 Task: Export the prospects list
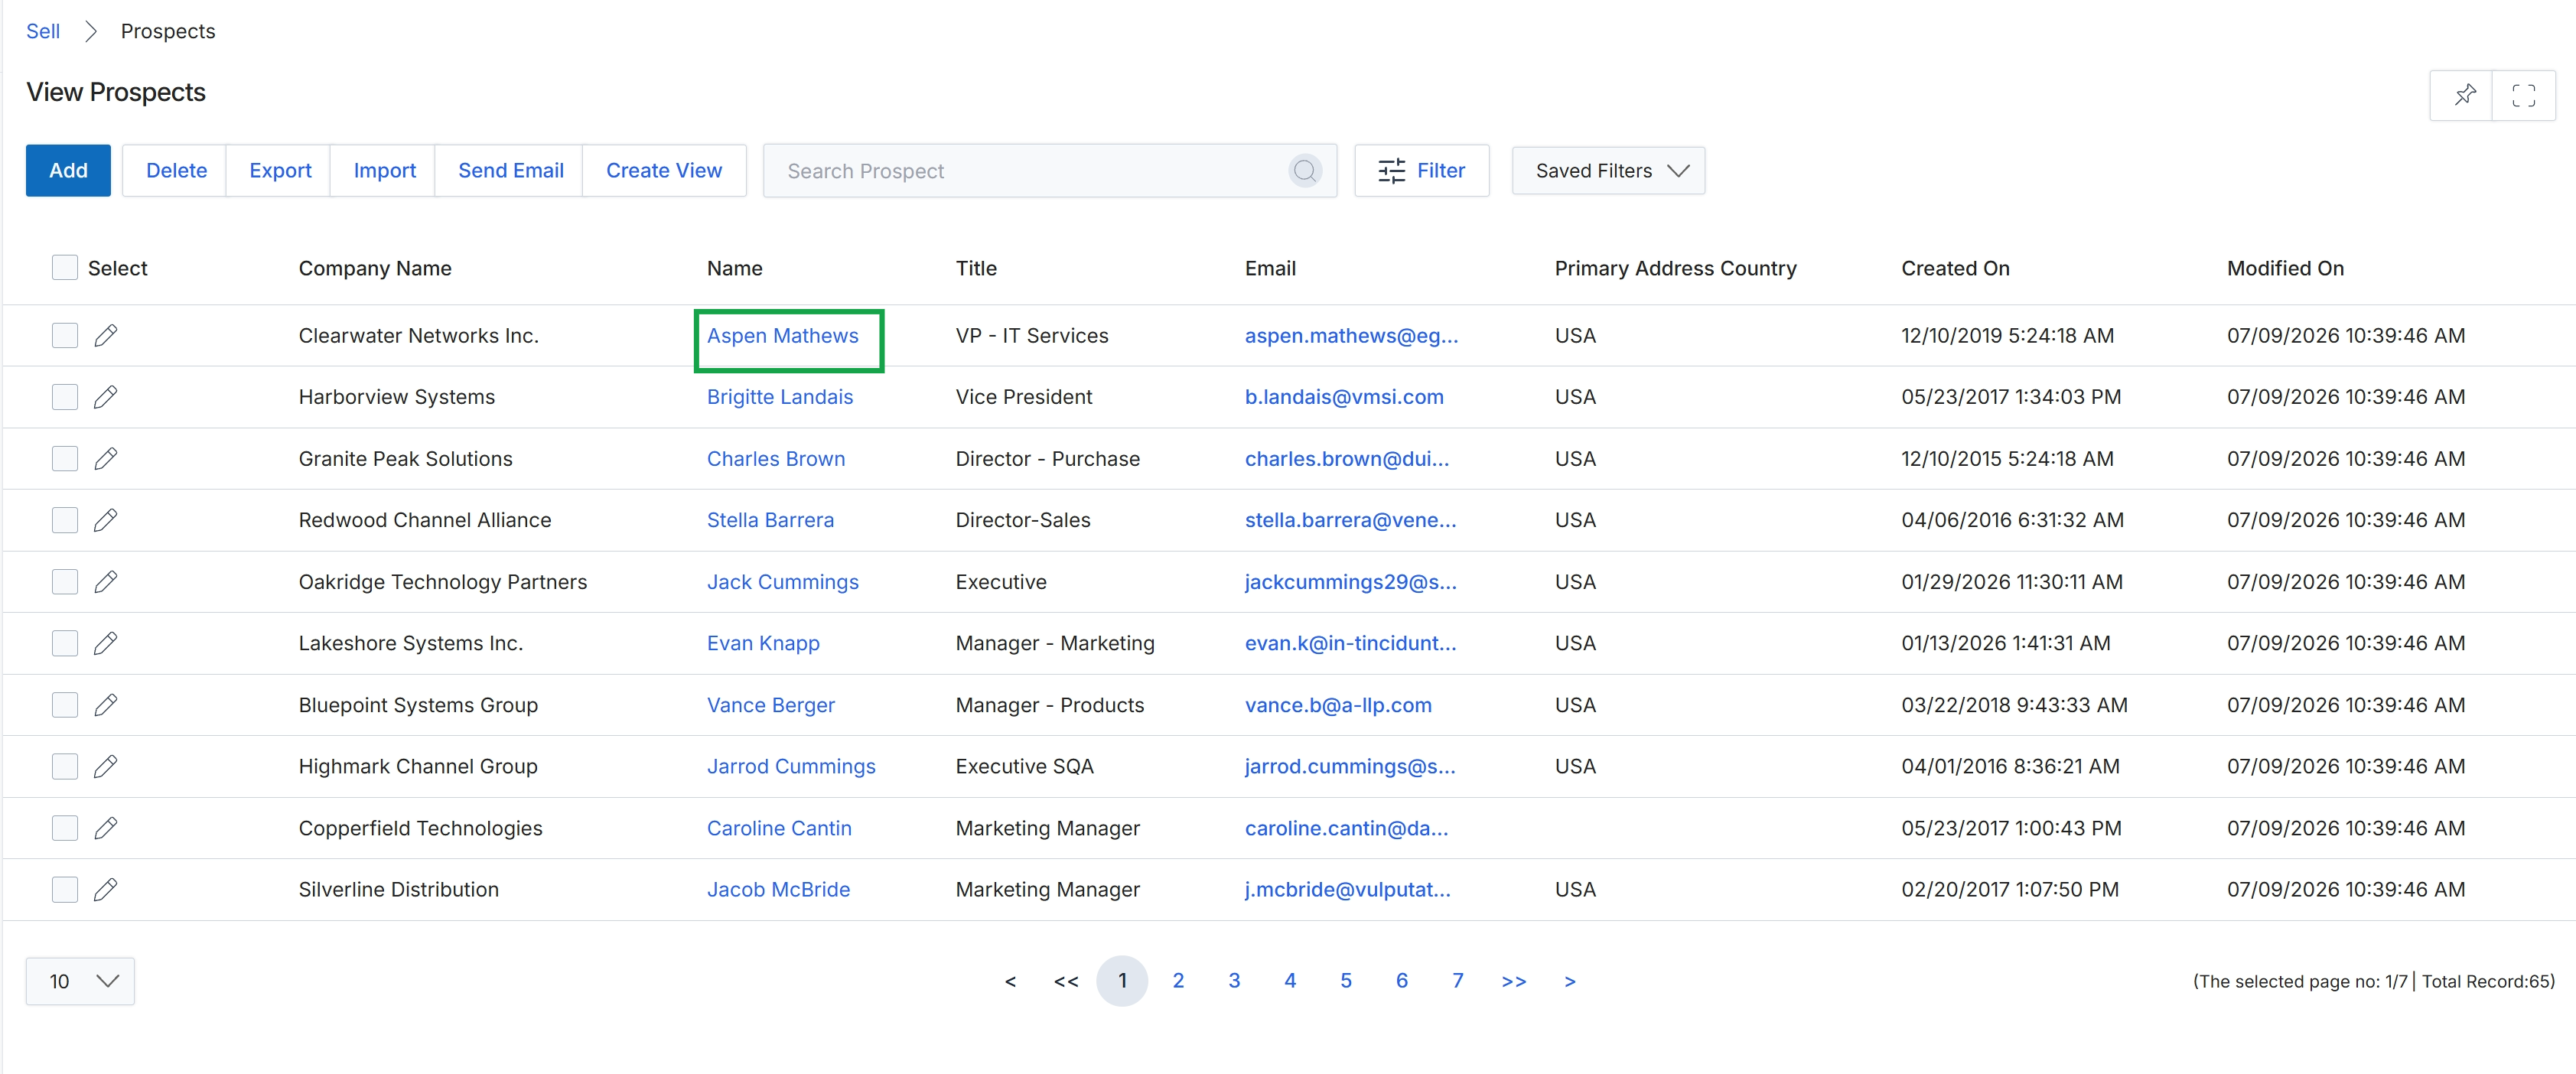(x=280, y=171)
